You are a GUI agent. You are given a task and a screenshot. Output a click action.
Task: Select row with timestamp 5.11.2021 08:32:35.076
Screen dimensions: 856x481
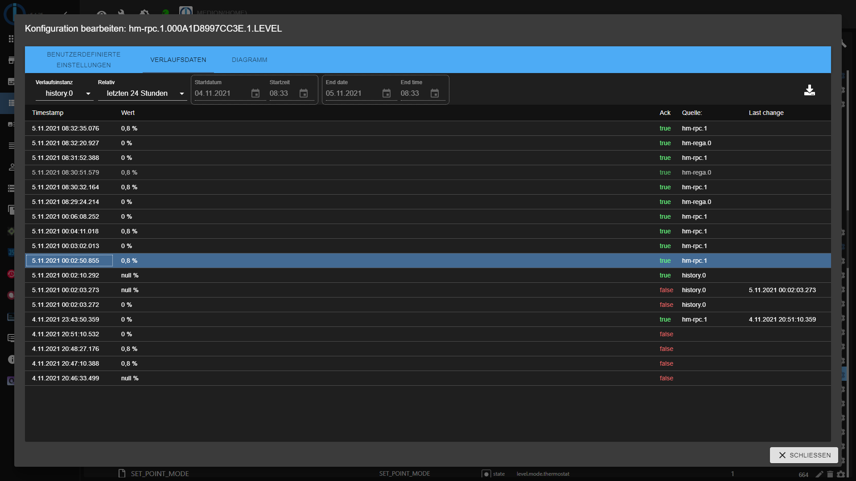[x=66, y=128]
